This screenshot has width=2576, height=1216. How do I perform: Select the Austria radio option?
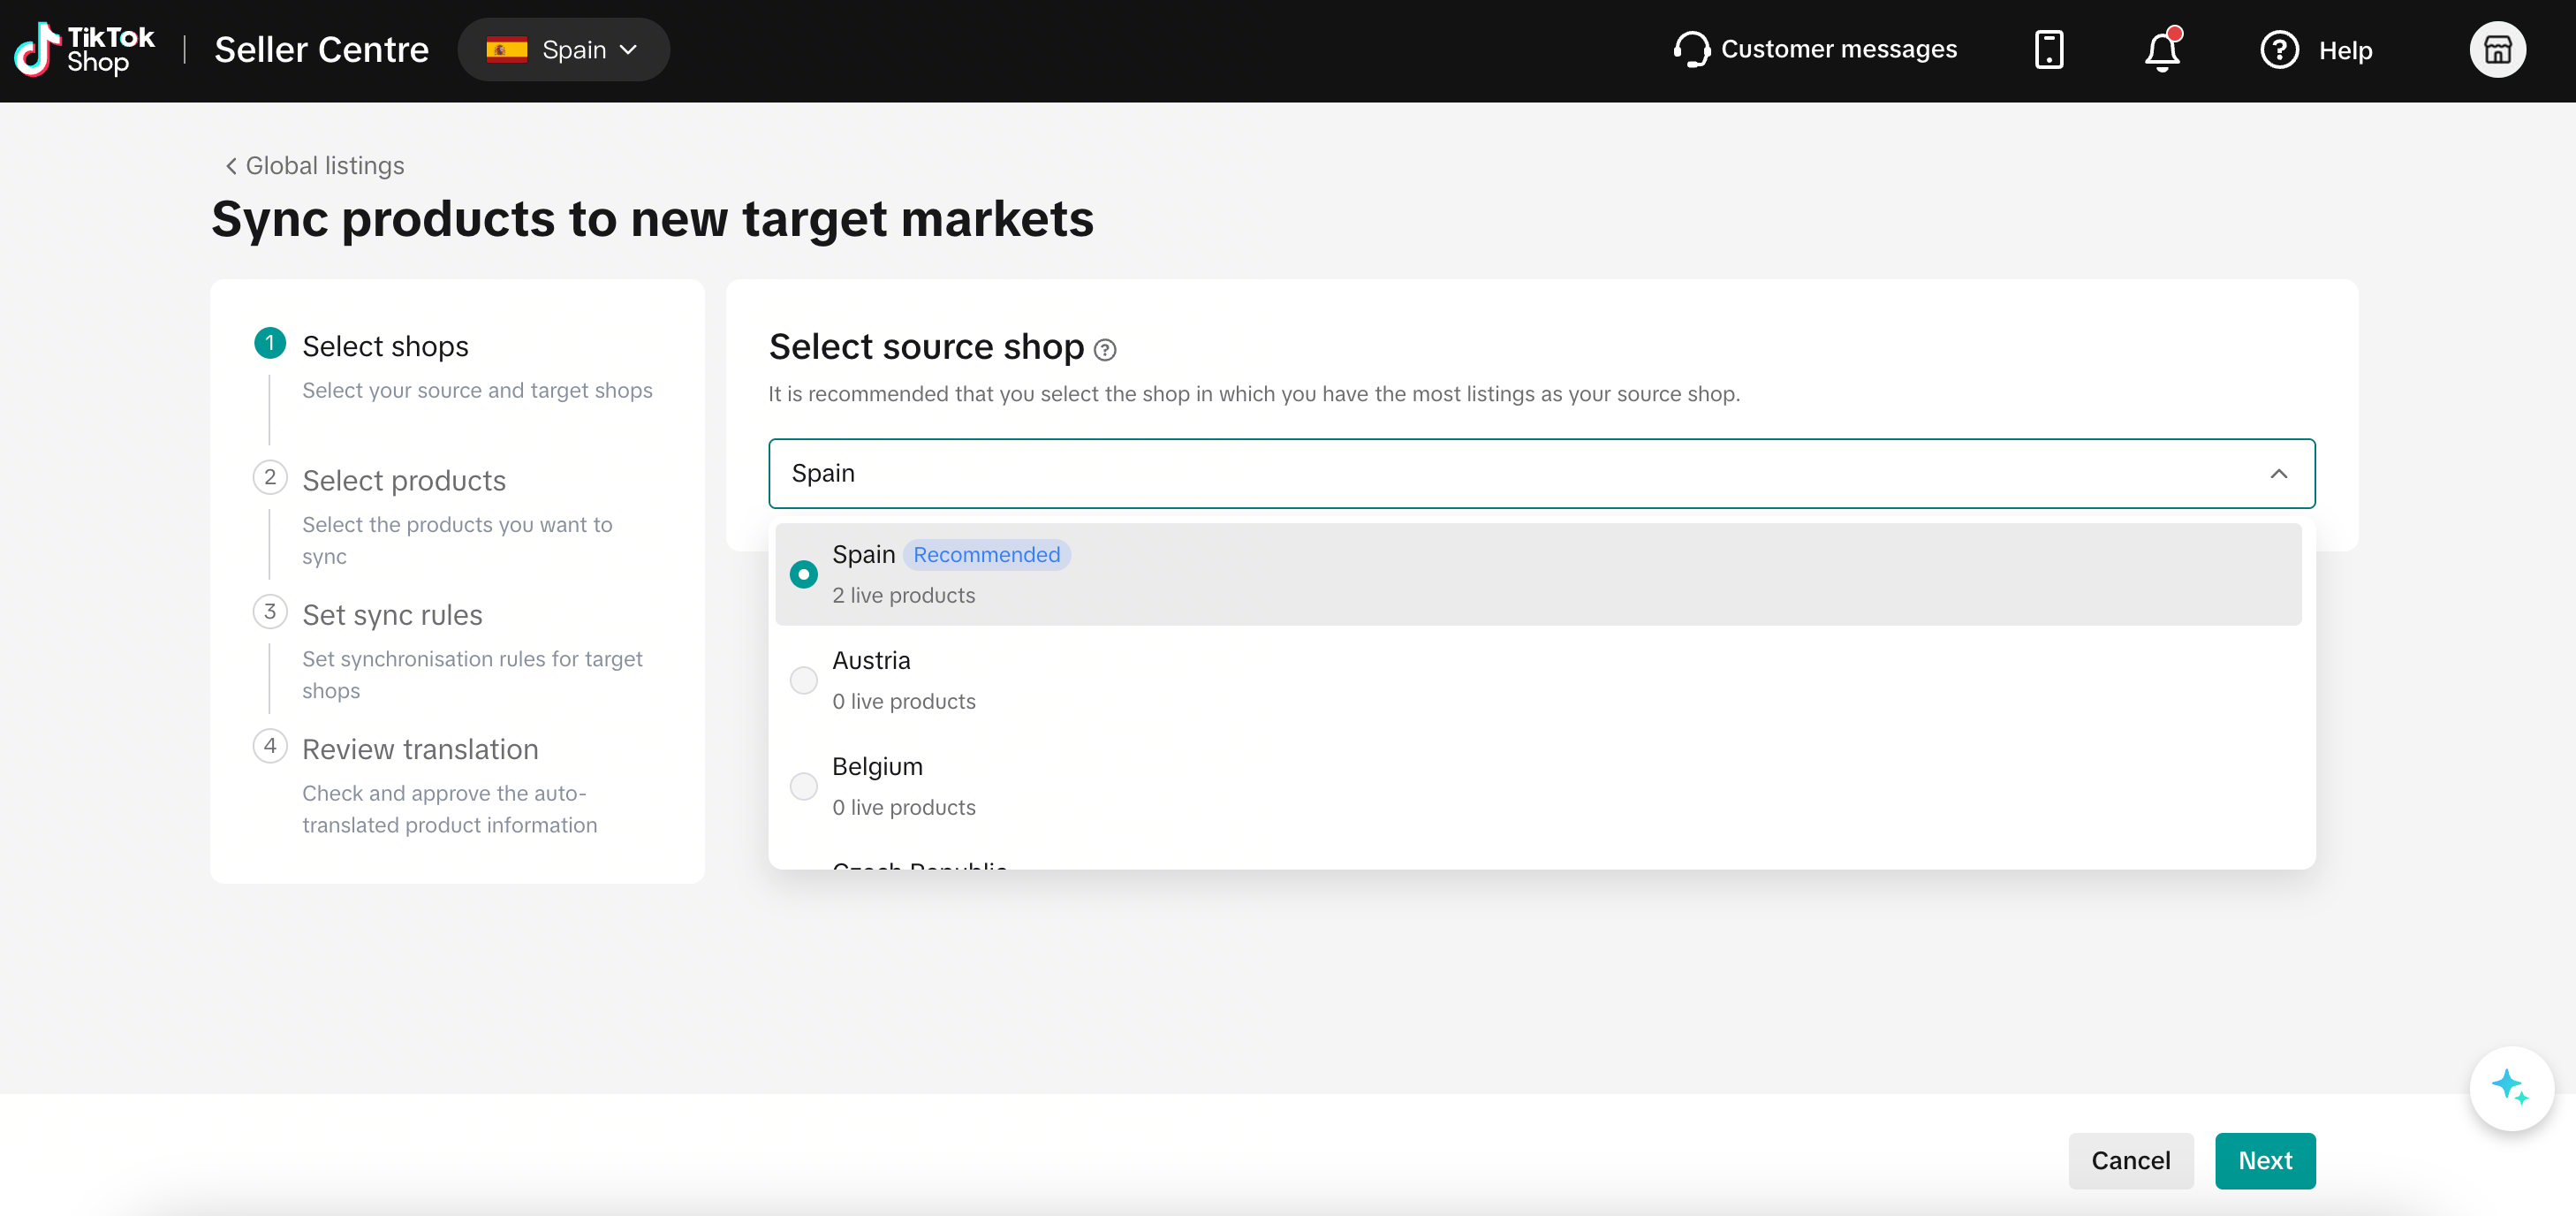coord(803,680)
